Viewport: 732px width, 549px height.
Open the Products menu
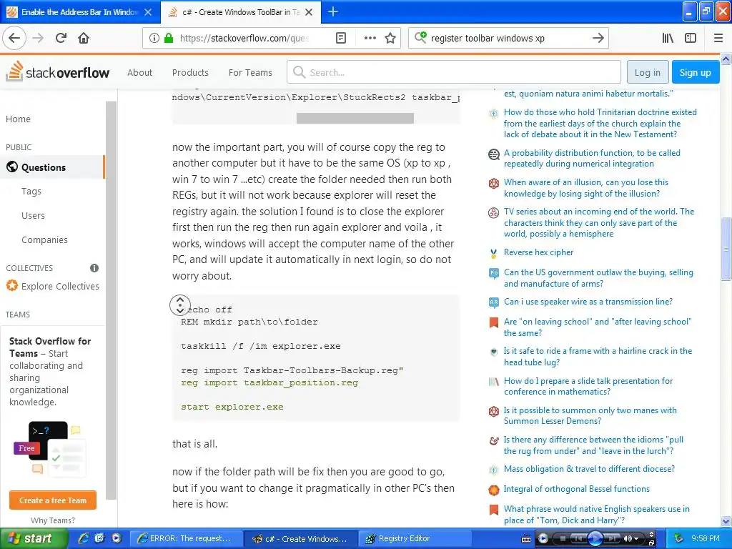[x=190, y=72]
